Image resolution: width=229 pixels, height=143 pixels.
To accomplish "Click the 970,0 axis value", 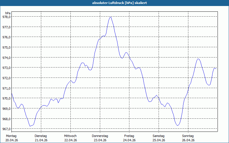I will click(x=6, y=98).
